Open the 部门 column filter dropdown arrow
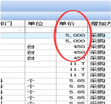This screenshot has height=104, width=111. (21, 30)
